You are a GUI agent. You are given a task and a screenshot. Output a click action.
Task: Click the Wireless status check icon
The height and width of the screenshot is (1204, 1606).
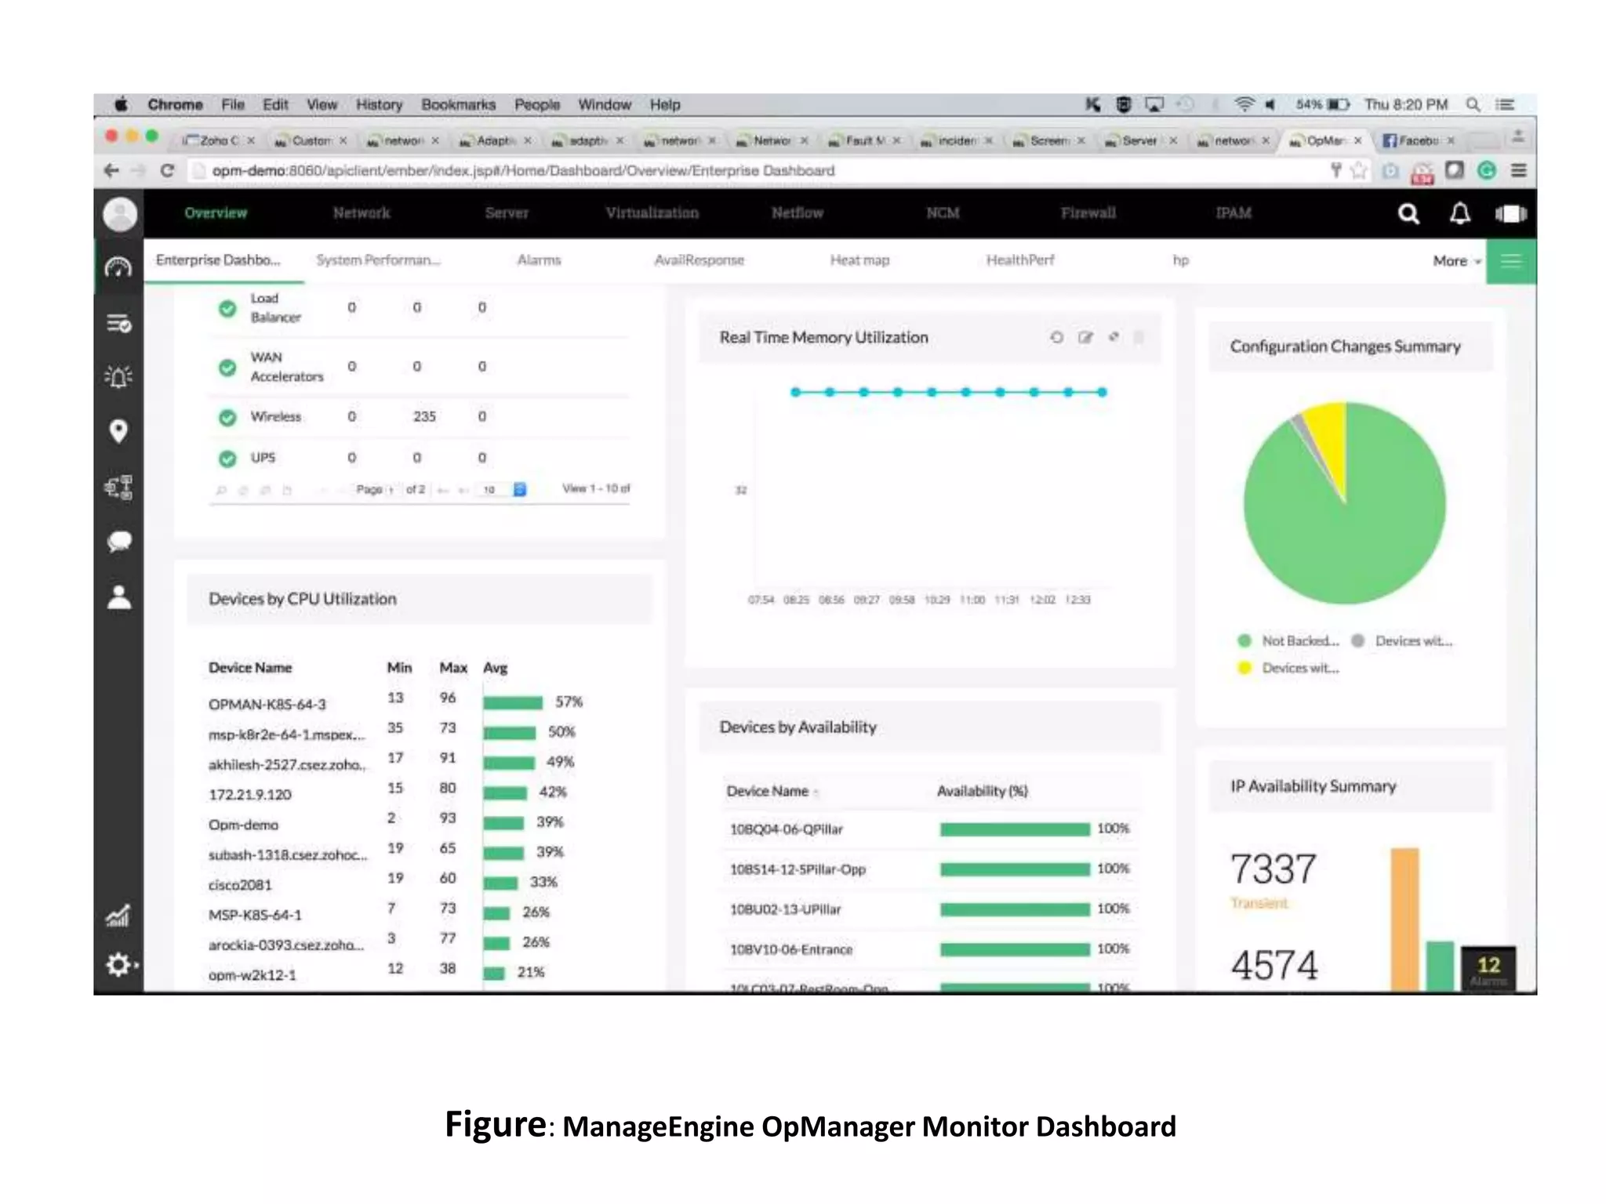(x=227, y=417)
